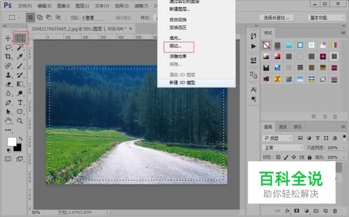
Task: Choose 新建 3D 模型 from the context menu
Action: click(x=182, y=83)
